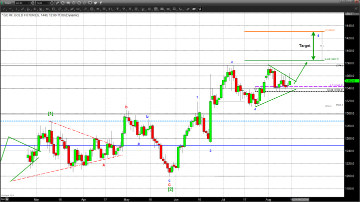The image size is (360, 202).
Task: Click the Apr date axis label
Action: point(83,200)
